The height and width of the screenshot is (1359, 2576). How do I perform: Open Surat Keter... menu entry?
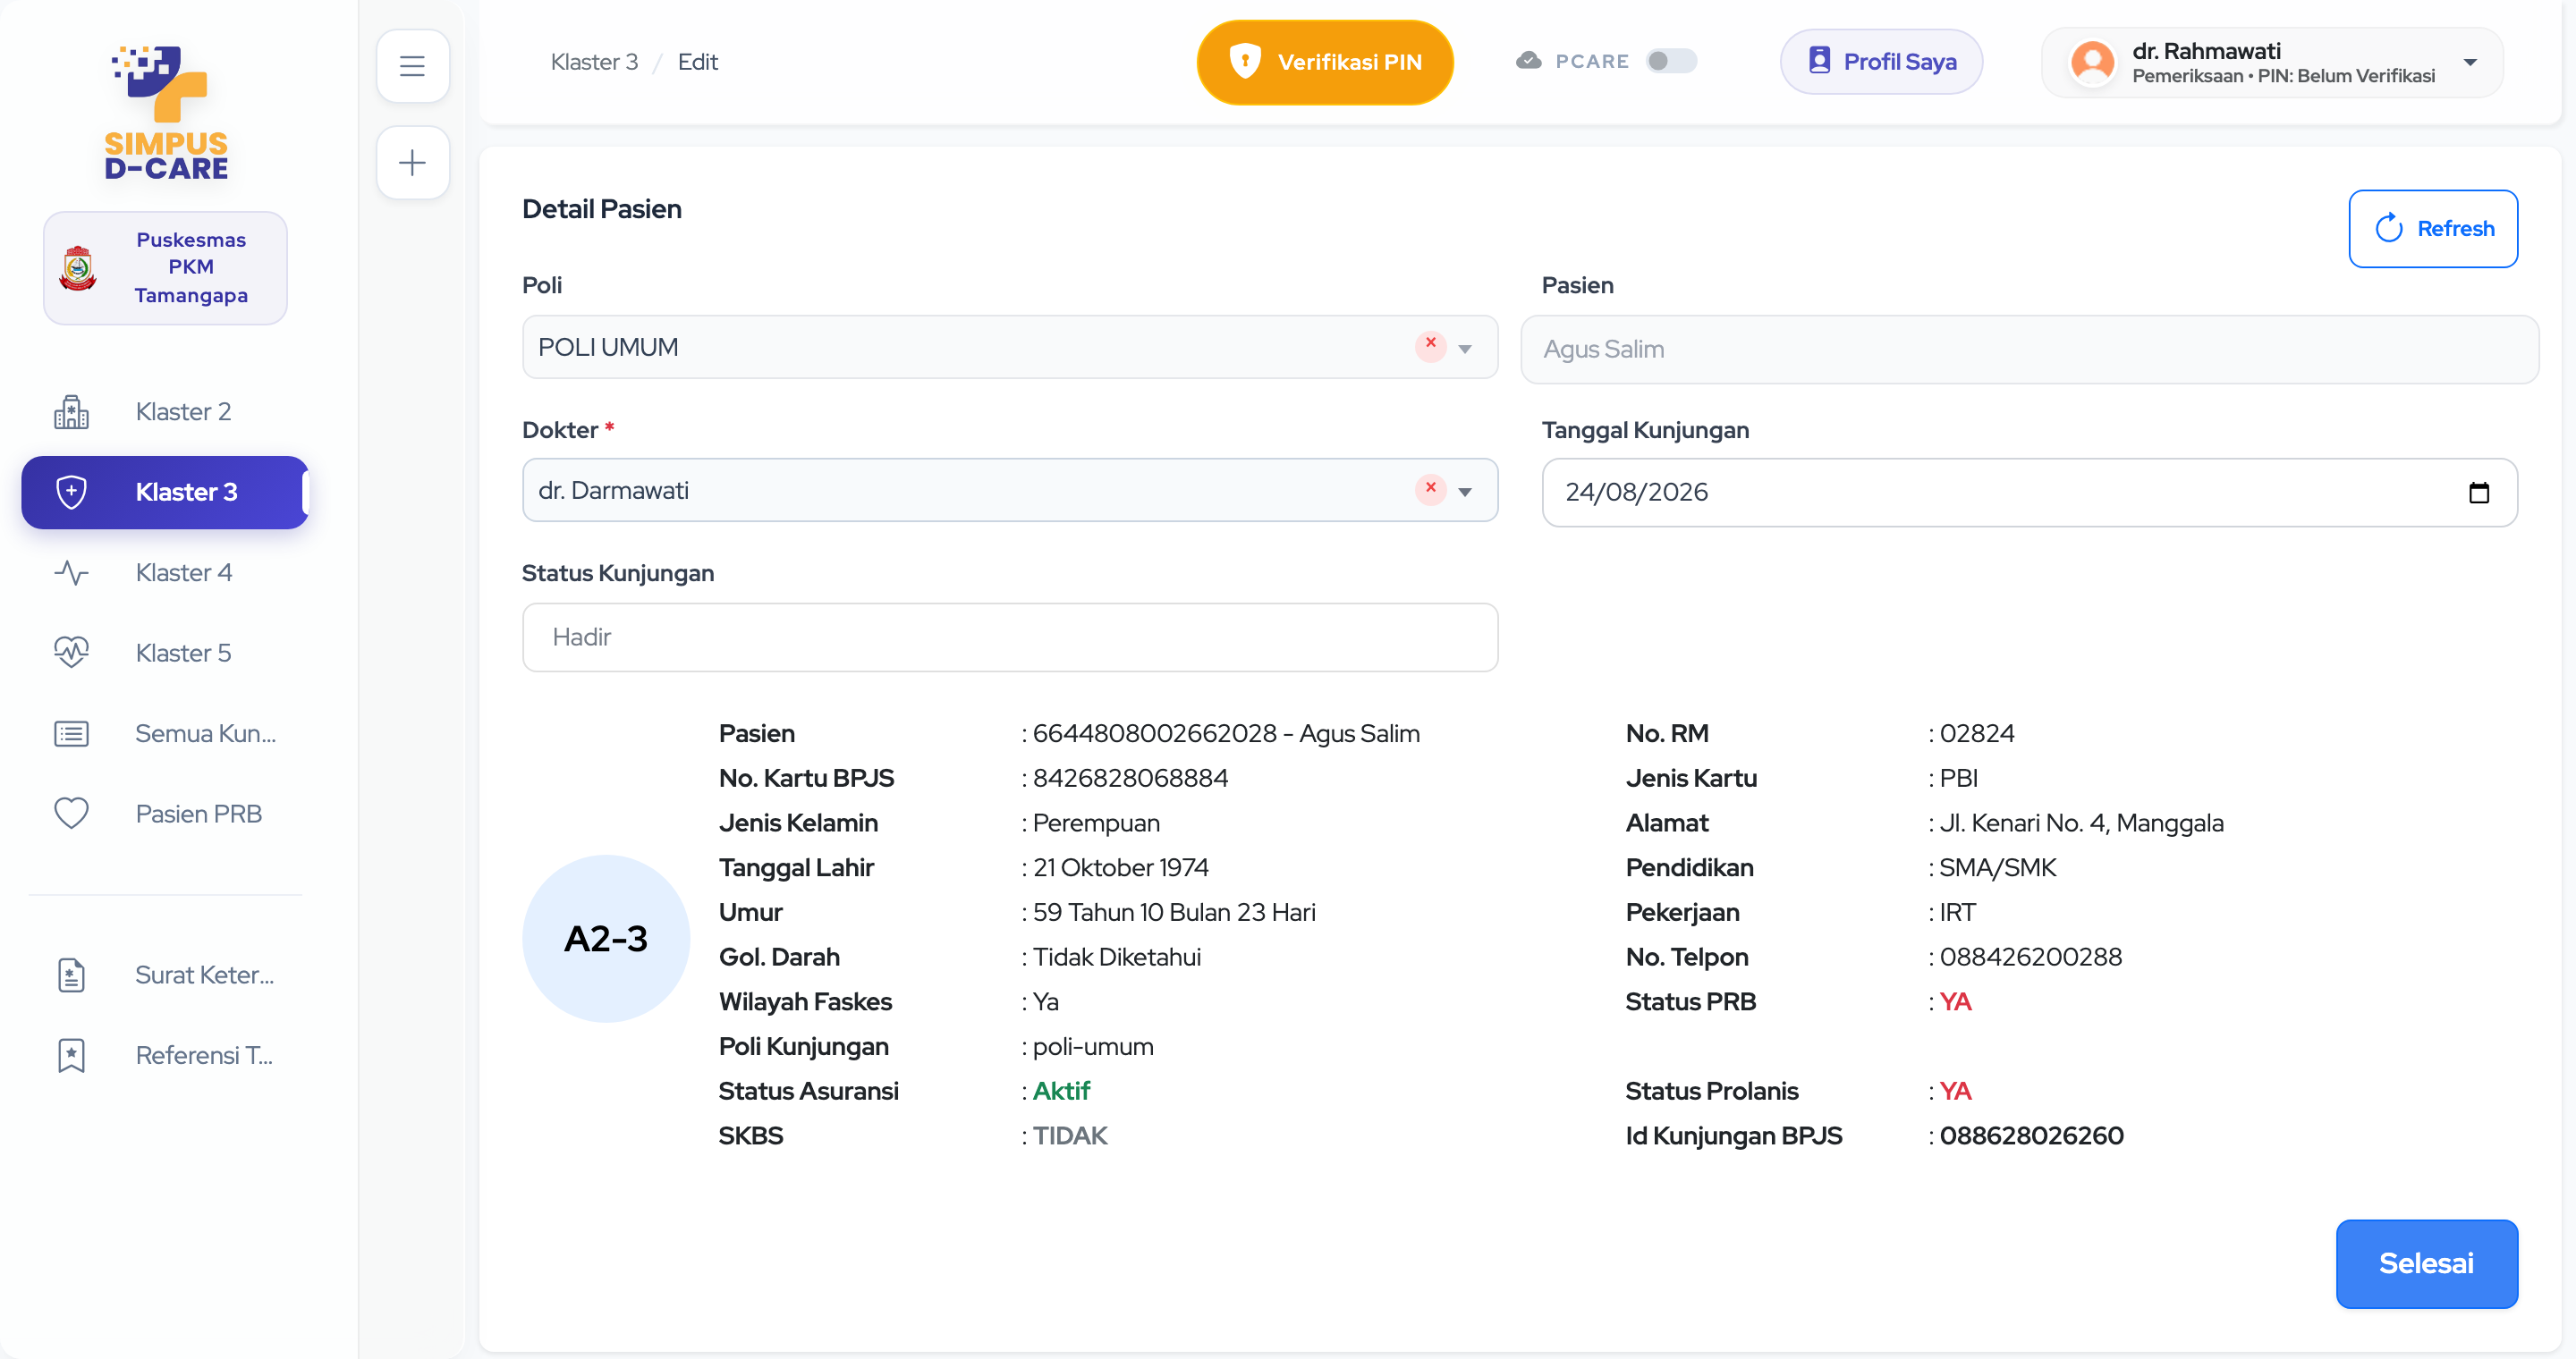click(x=165, y=975)
